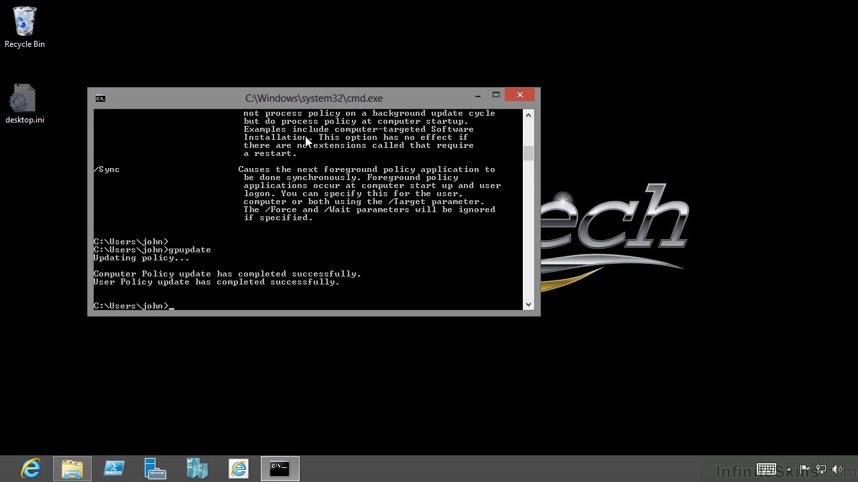
Task: Minimize the cmd.exe window
Action: pos(478,95)
